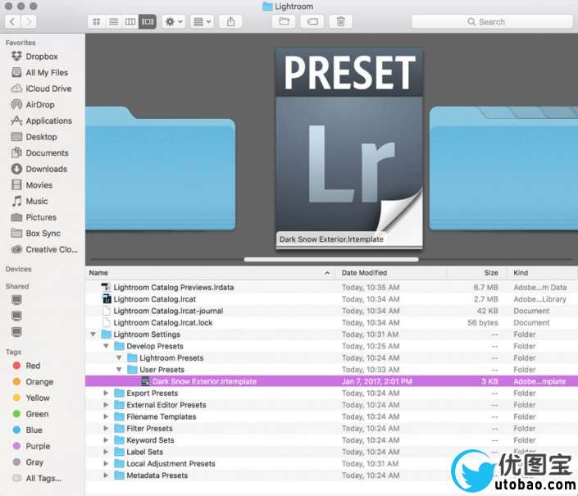Image resolution: width=578 pixels, height=496 pixels.
Task: Switch to column view
Action: pos(130,22)
